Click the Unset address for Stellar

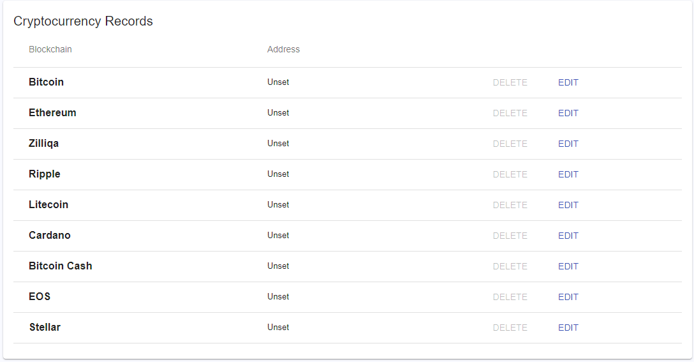(278, 328)
